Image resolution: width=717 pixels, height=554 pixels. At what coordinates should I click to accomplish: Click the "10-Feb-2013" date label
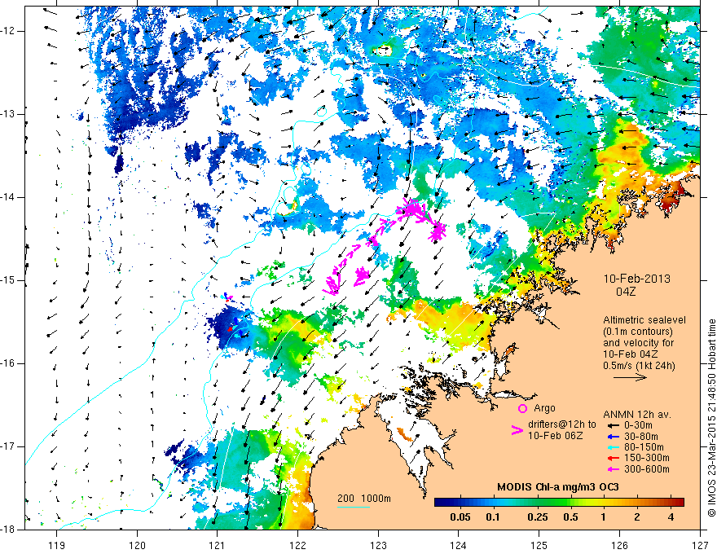[636, 279]
